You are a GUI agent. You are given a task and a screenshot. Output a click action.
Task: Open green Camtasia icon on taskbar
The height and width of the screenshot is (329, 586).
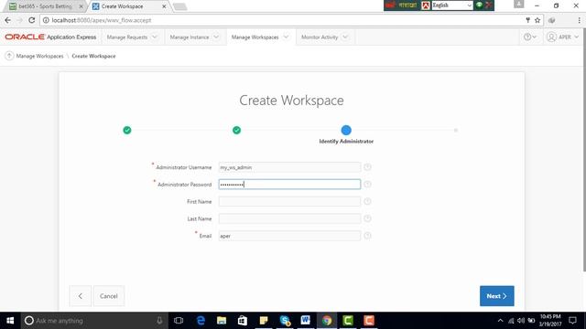[x=348, y=321]
